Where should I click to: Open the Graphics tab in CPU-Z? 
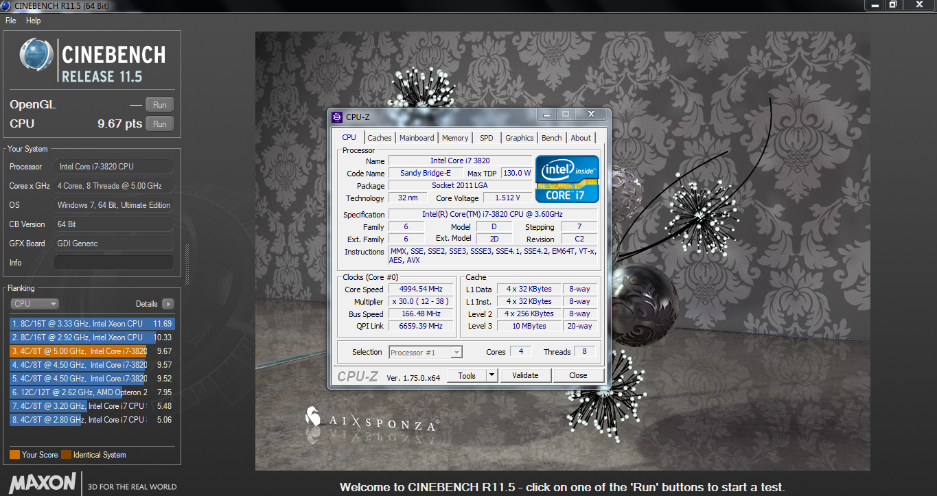(x=520, y=138)
